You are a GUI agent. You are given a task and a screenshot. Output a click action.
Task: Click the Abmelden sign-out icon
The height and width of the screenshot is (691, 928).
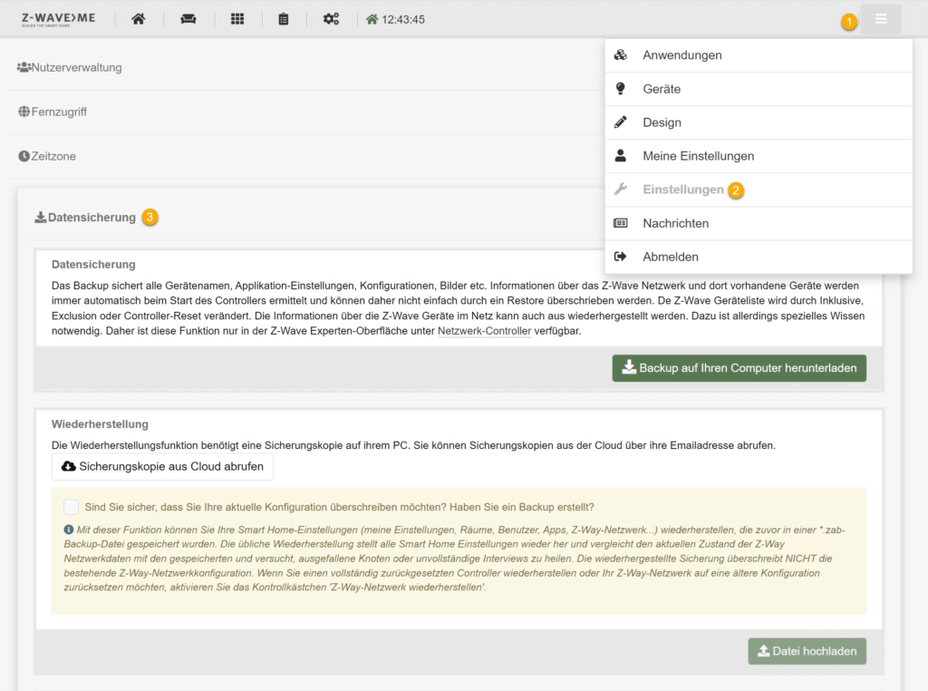coord(620,257)
